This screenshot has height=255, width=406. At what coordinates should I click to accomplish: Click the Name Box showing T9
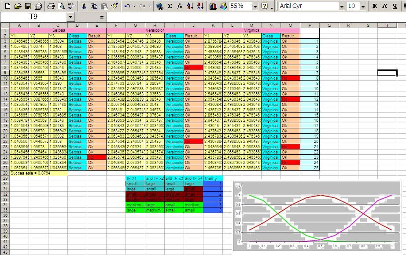pos(33,17)
